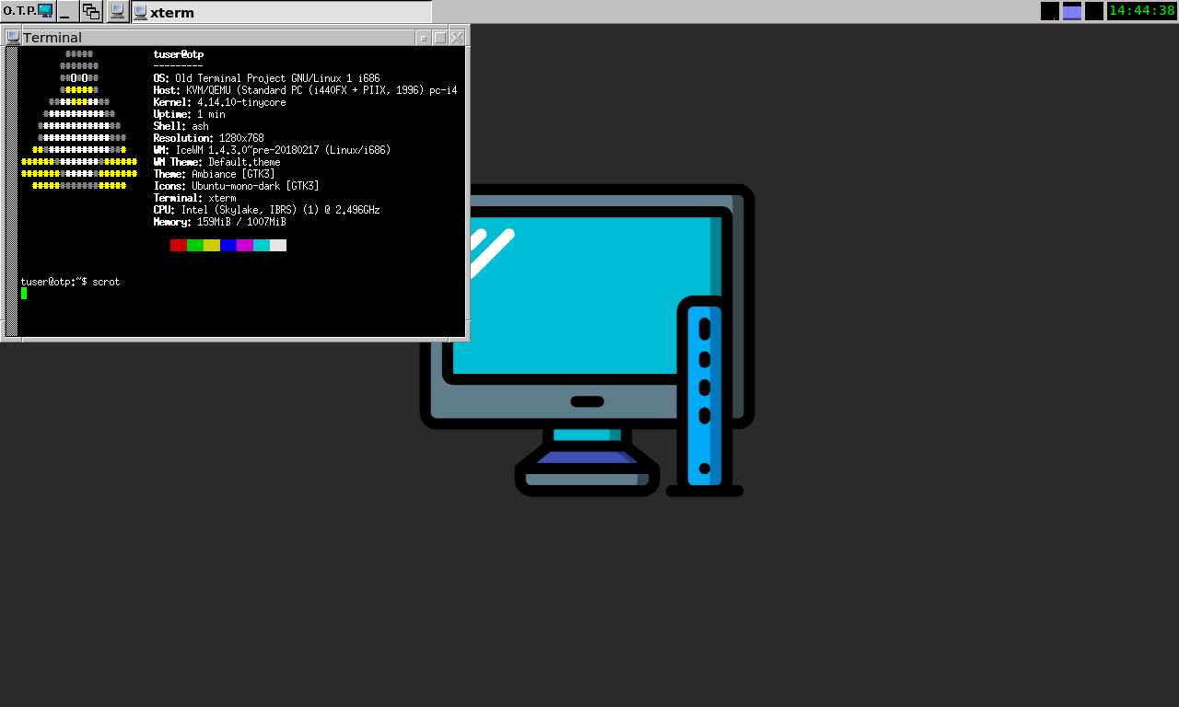Minimize the Terminal window
Image resolution: width=1179 pixels, height=707 pixels.
pos(424,38)
